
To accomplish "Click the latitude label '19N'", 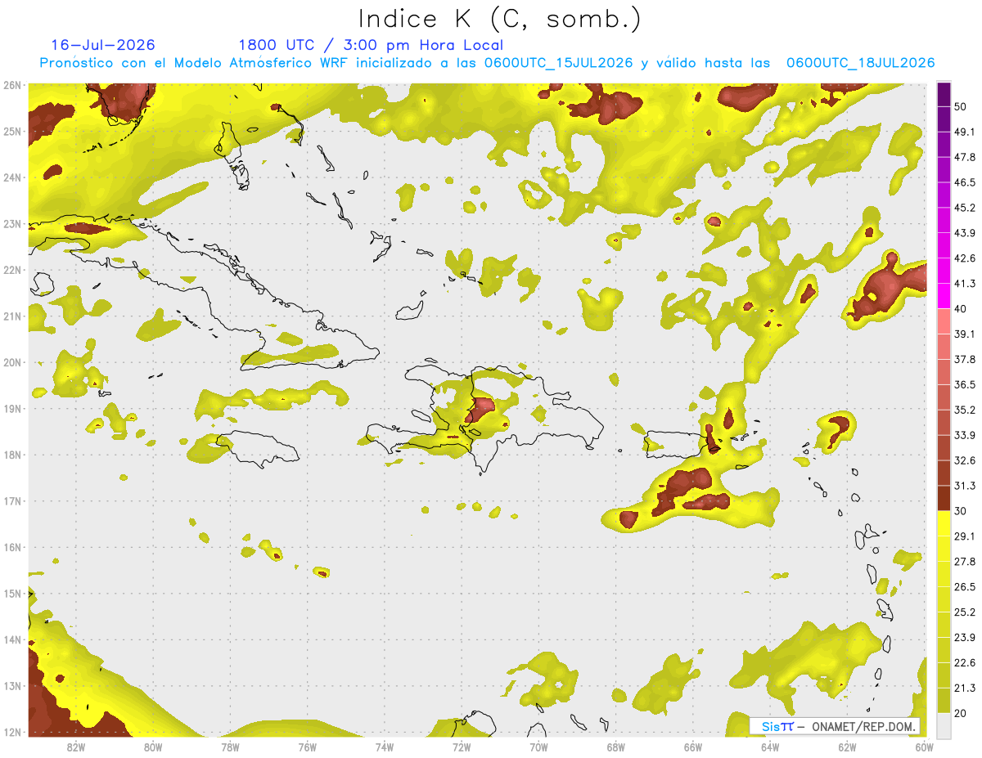I will pos(12,409).
